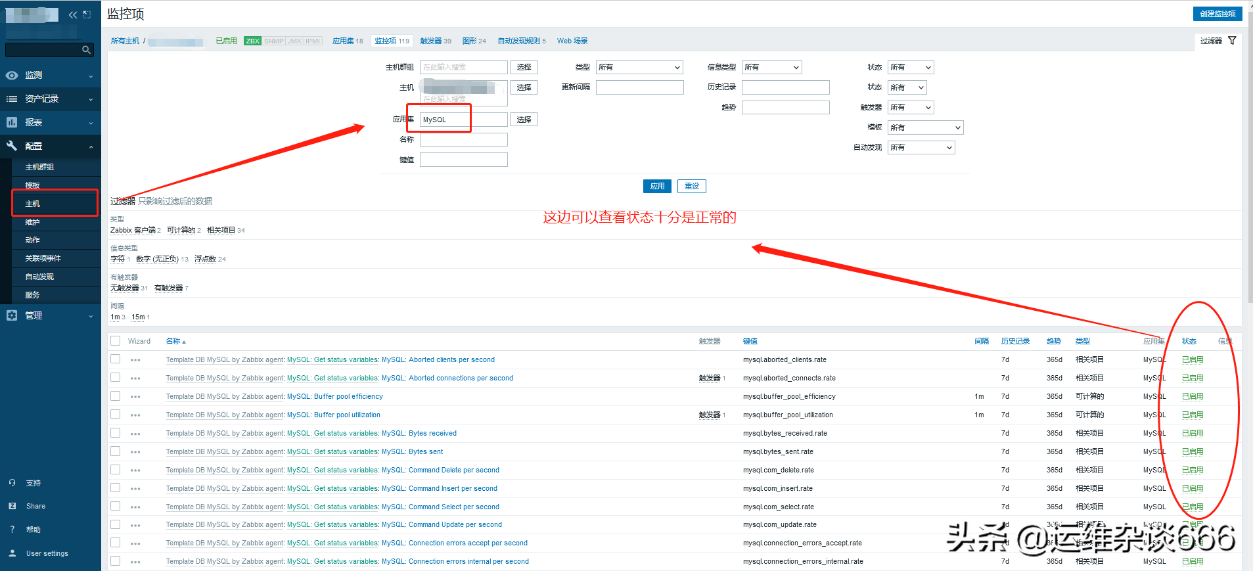Click the 帮助 question mark icon
The width and height of the screenshot is (1253, 571).
click(x=12, y=530)
